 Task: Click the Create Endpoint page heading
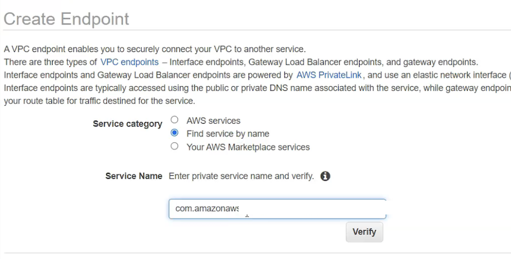[x=66, y=18]
